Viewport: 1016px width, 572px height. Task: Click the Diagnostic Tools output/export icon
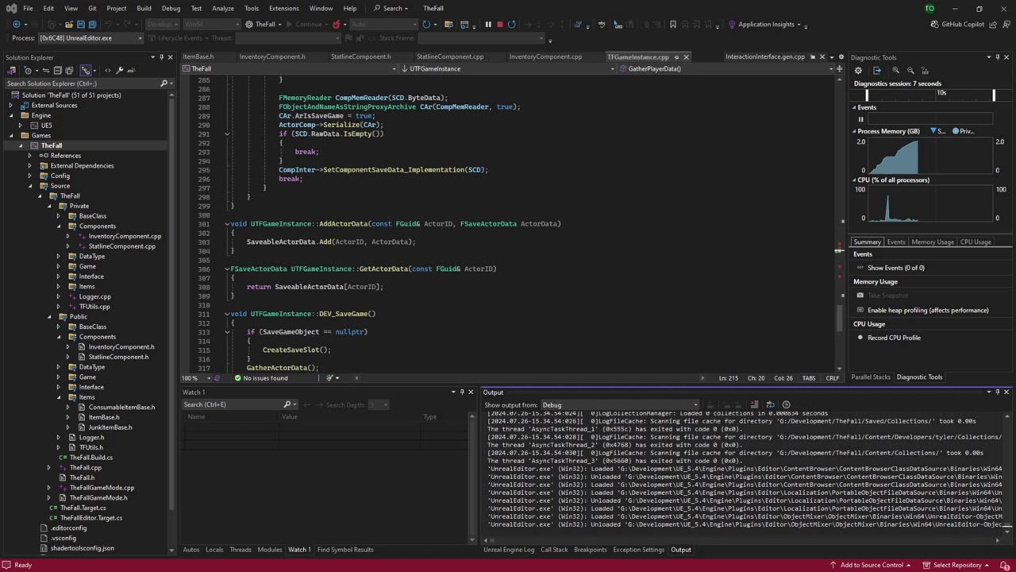(x=877, y=71)
